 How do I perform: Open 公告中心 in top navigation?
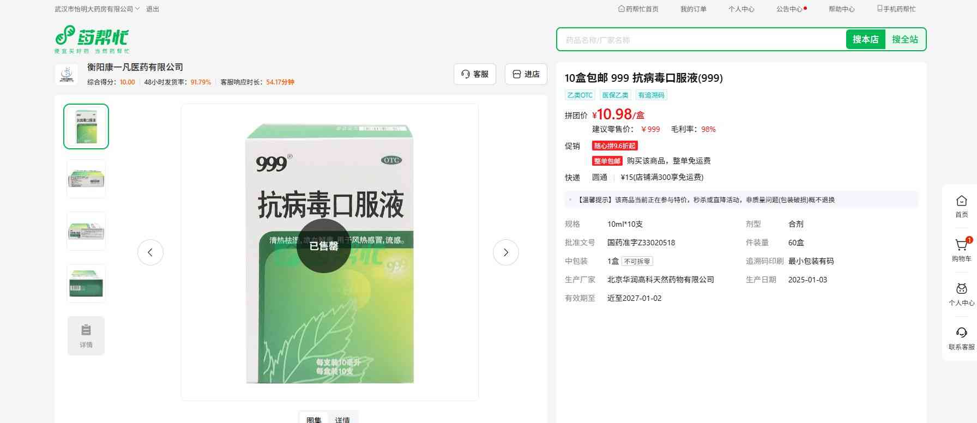pos(789,9)
